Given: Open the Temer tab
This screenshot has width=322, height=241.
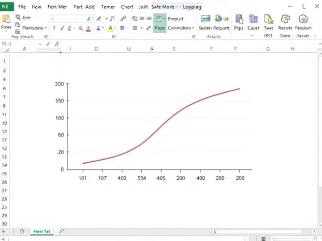Looking at the screenshot, I should [x=108, y=7].
